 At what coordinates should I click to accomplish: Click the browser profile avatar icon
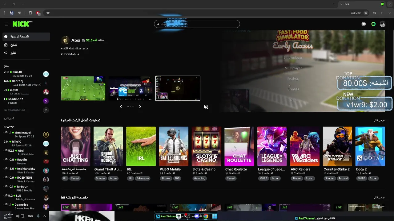12,13
